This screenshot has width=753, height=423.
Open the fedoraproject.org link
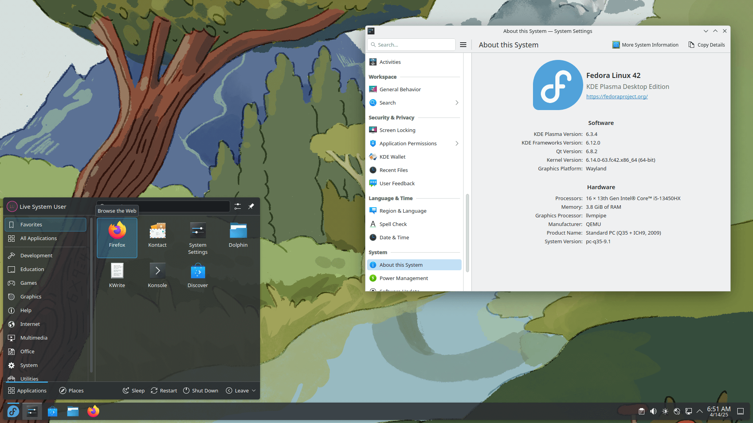point(617,96)
